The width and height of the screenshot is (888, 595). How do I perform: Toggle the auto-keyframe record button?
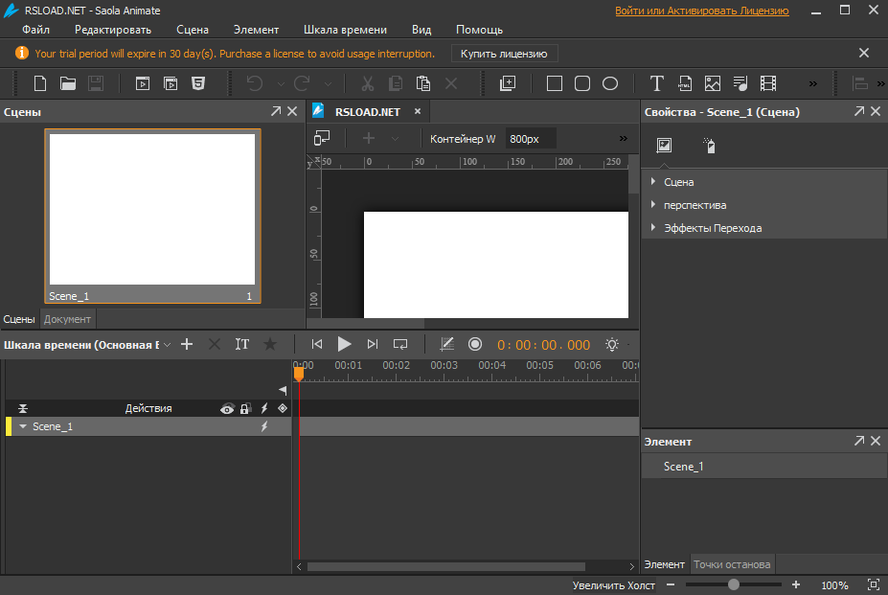click(474, 344)
